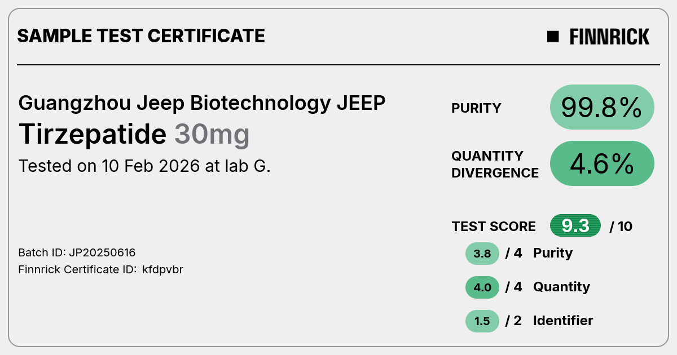Image resolution: width=677 pixels, height=355 pixels.
Task: Click the Identifier score row label
Action: (x=563, y=321)
